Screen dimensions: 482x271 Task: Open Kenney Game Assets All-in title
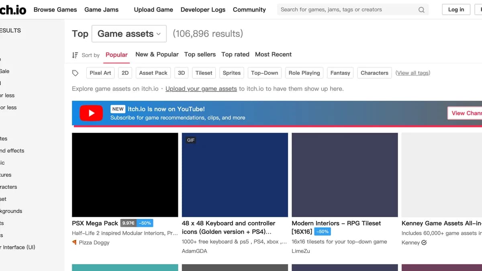[x=442, y=223]
